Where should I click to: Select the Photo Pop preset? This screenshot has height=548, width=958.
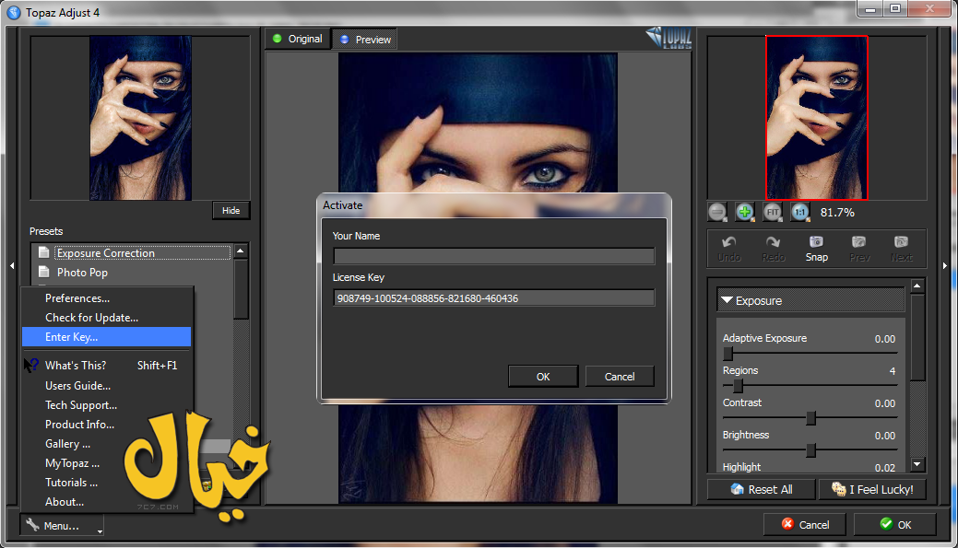(82, 273)
